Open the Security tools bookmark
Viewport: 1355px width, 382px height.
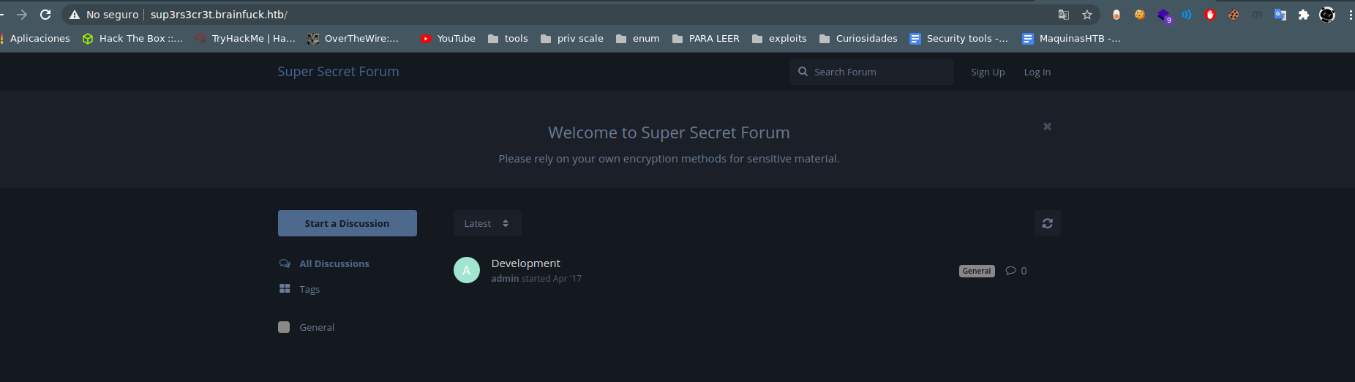click(x=959, y=39)
